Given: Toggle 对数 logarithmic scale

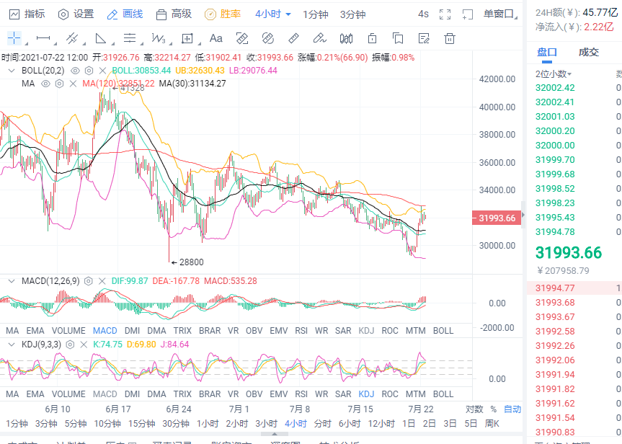Looking at the screenshot, I should point(474,409).
